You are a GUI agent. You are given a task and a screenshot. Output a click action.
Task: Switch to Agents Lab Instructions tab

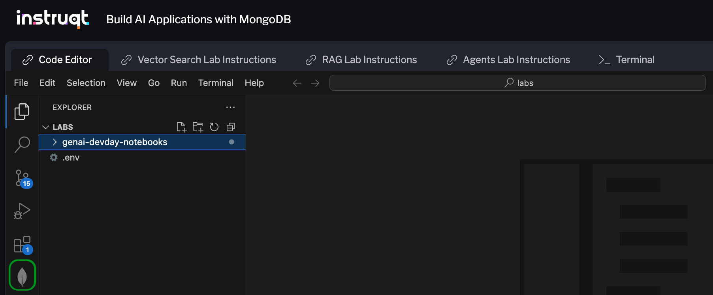point(509,60)
